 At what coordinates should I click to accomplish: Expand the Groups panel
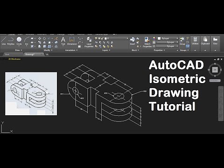click(184, 50)
